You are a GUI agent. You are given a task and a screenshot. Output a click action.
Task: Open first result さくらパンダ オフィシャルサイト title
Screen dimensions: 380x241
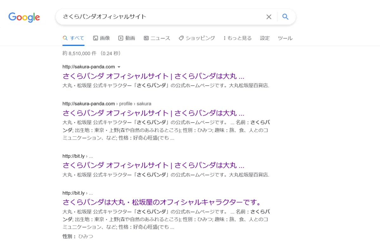tap(154, 76)
